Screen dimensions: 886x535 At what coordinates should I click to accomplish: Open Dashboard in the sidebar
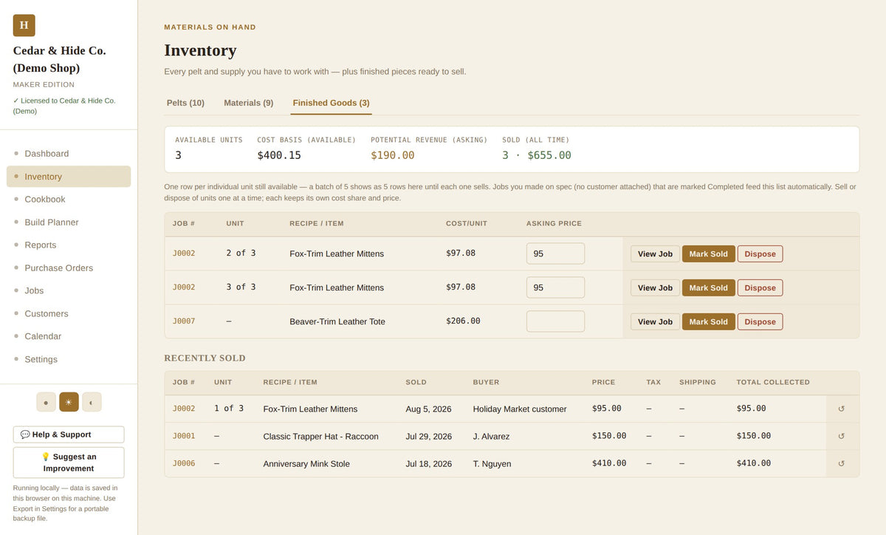(69, 154)
